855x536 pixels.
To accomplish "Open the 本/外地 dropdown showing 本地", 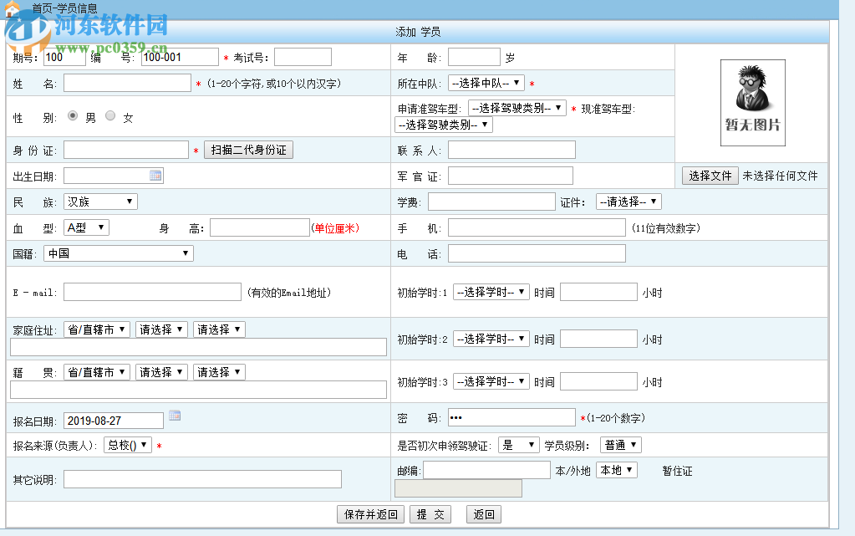I will click(x=616, y=470).
